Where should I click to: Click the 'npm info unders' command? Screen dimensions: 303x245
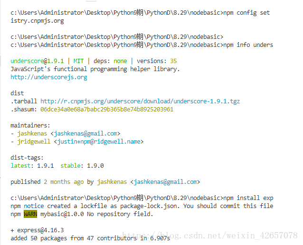coord(248,45)
